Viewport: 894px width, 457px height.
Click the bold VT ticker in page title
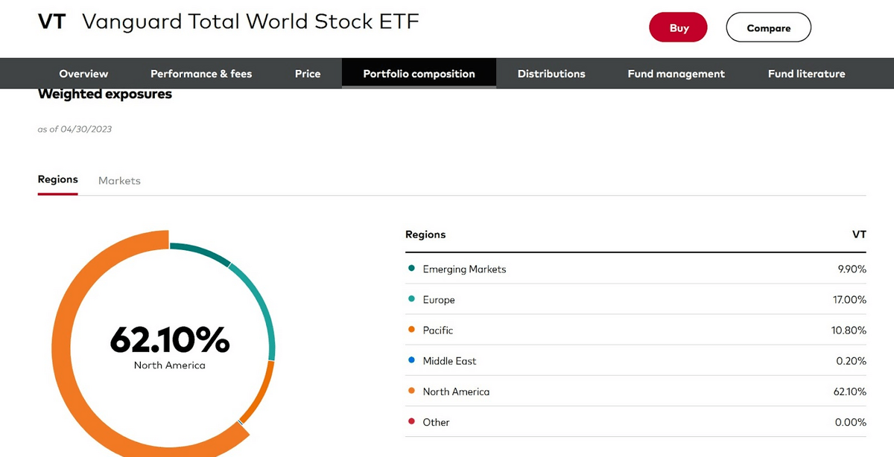52,22
